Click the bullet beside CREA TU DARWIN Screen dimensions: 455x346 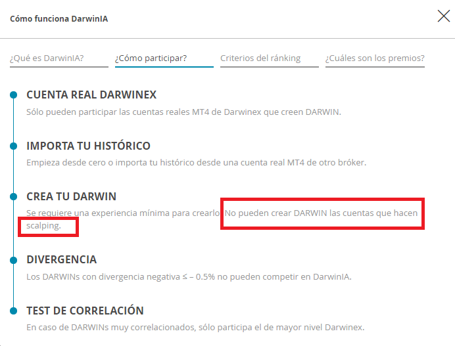pyautogui.click(x=13, y=196)
